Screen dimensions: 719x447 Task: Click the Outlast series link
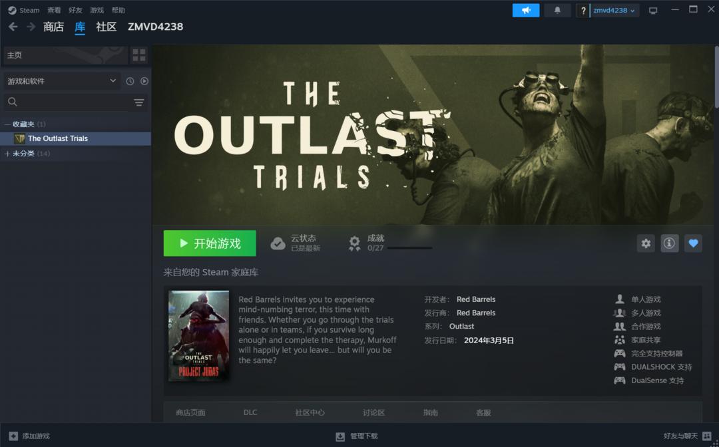(x=462, y=327)
